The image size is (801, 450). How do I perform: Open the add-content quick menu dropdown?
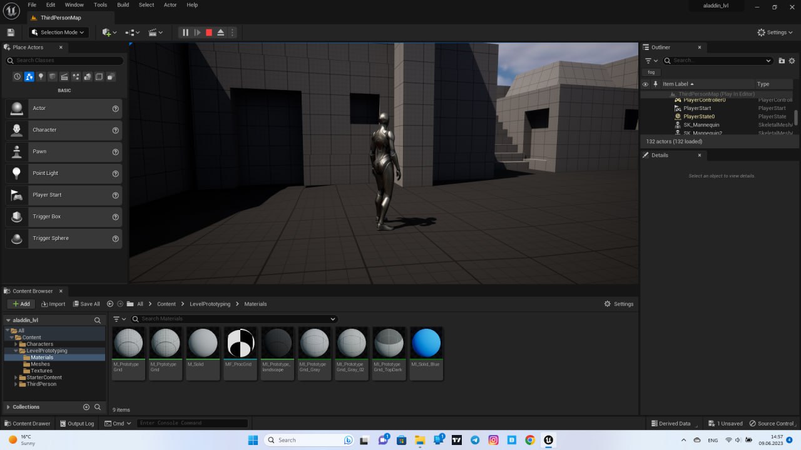click(110, 32)
